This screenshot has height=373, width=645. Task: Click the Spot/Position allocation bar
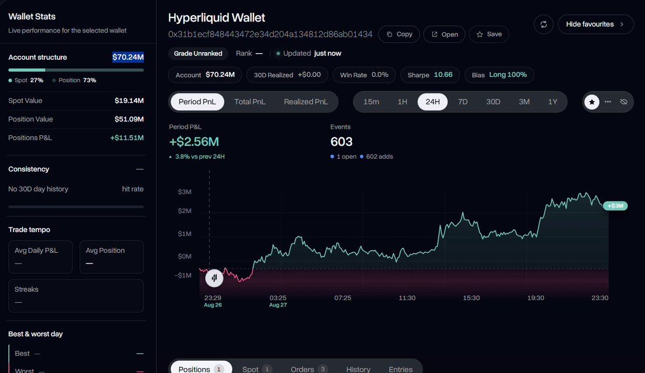[x=76, y=70]
